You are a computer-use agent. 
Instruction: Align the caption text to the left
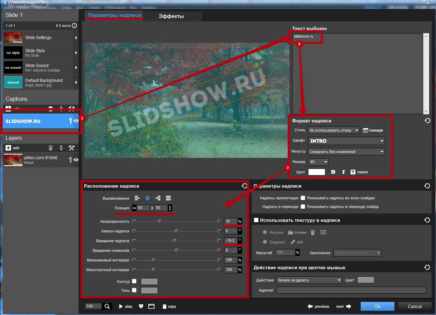[x=138, y=198]
